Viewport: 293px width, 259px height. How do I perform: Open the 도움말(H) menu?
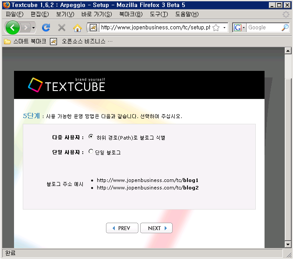[x=187, y=14]
